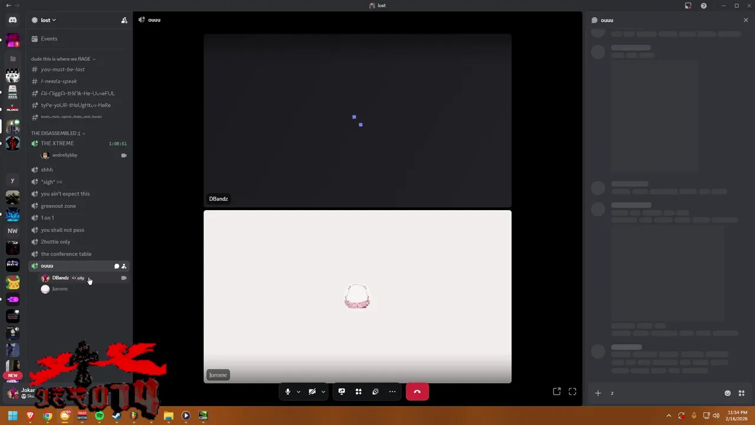The height and width of the screenshot is (425, 755).
Task: Open Discord direct messages home icon
Action: [12, 20]
